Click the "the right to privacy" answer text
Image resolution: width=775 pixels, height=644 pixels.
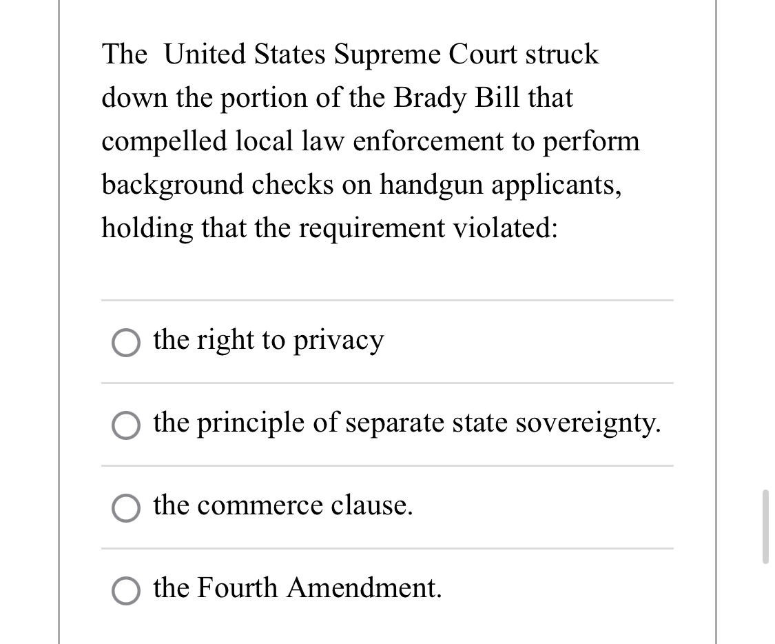[269, 341]
